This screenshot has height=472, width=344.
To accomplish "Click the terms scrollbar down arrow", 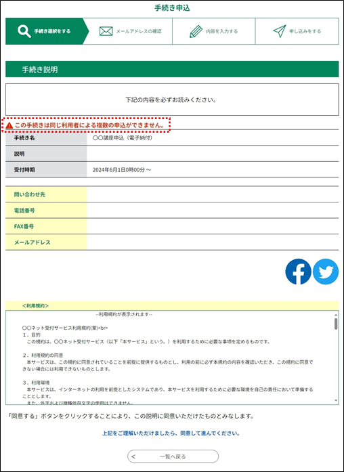I will (336, 401).
